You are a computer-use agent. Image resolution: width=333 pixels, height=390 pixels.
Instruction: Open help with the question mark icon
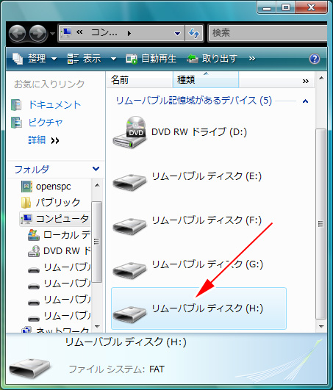pyautogui.click(x=315, y=59)
